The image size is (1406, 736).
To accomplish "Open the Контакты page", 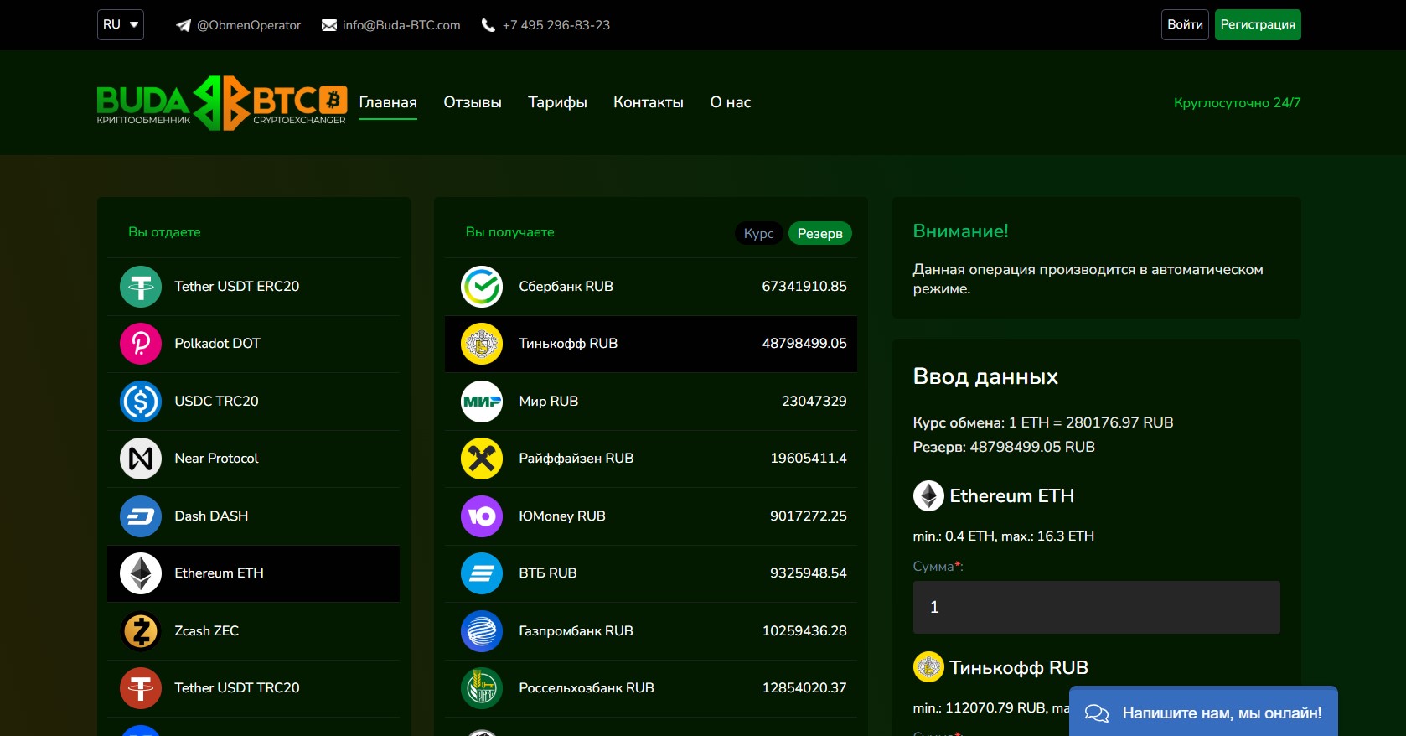I will tap(649, 102).
